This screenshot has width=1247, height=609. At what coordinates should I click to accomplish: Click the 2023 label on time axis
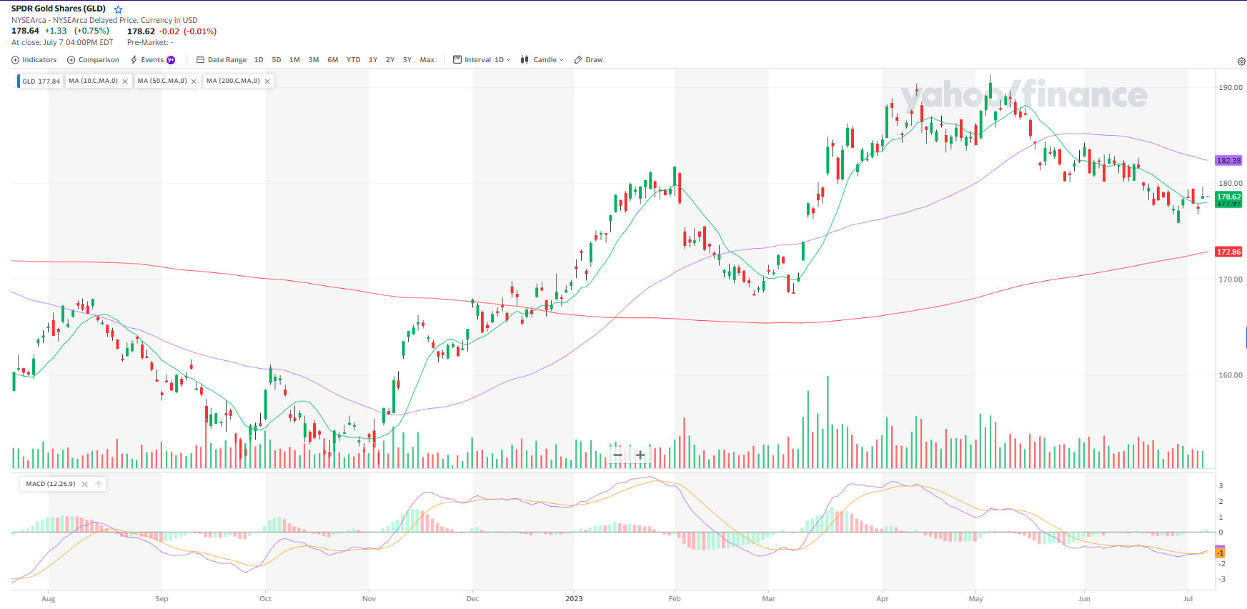click(574, 599)
